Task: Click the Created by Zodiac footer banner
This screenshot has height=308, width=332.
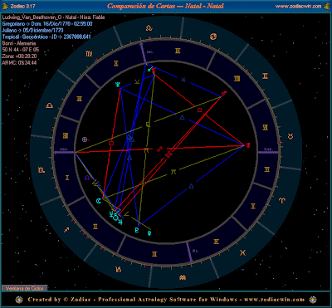Action: 166,299
